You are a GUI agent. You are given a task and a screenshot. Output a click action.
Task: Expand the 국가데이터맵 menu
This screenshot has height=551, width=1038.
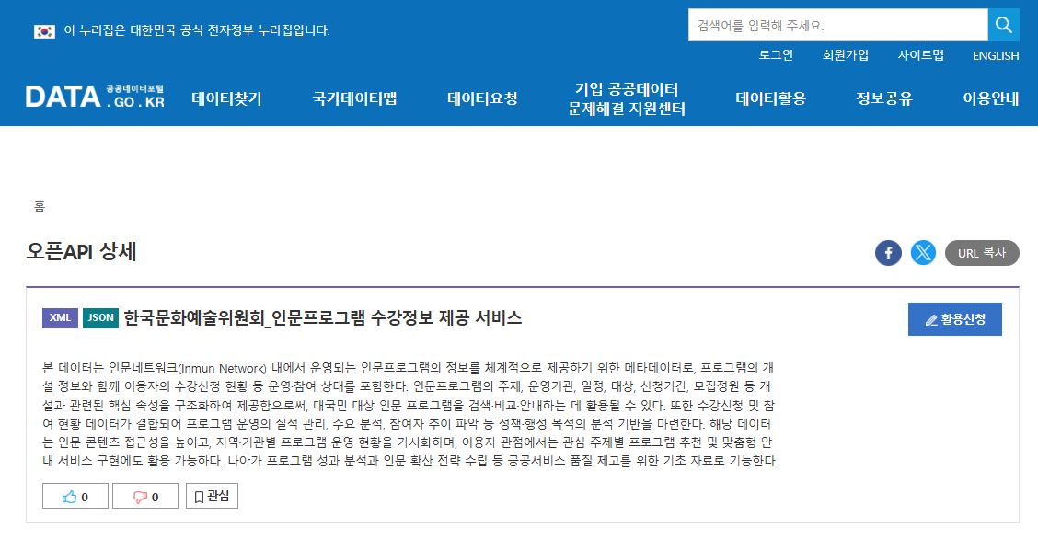click(354, 98)
